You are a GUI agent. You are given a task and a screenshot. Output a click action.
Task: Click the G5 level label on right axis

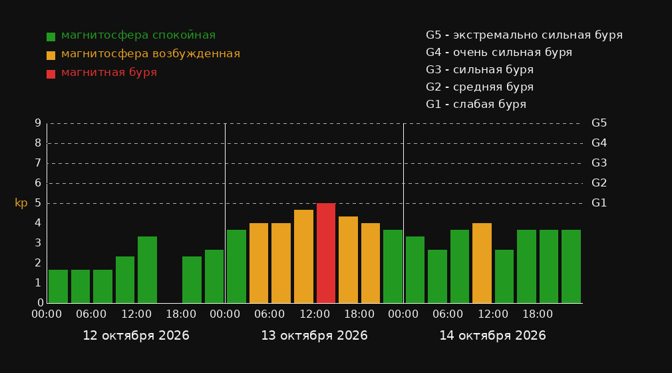point(599,123)
